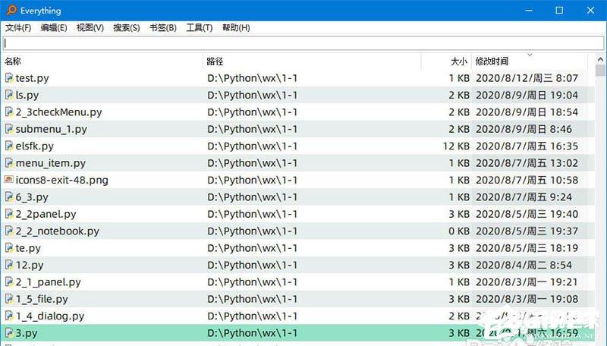Open the 搜索(S) menu
The width and height of the screenshot is (607, 346).
(x=126, y=28)
